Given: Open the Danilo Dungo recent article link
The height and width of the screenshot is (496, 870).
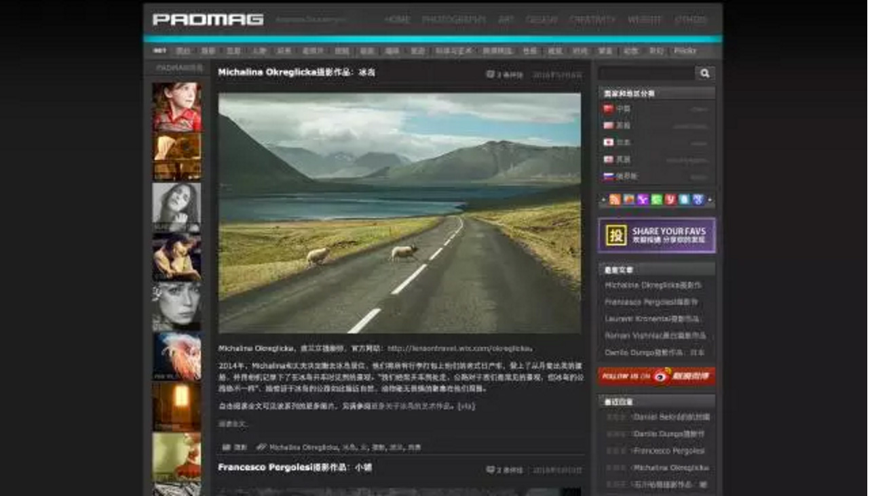Looking at the screenshot, I should (655, 353).
